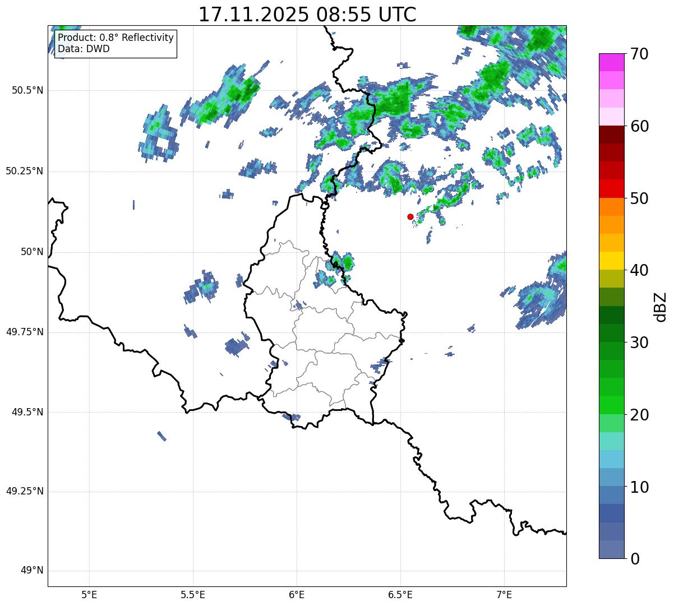The image size is (674, 606).
Task: Click the 6°E longitude label
Action: [297, 594]
